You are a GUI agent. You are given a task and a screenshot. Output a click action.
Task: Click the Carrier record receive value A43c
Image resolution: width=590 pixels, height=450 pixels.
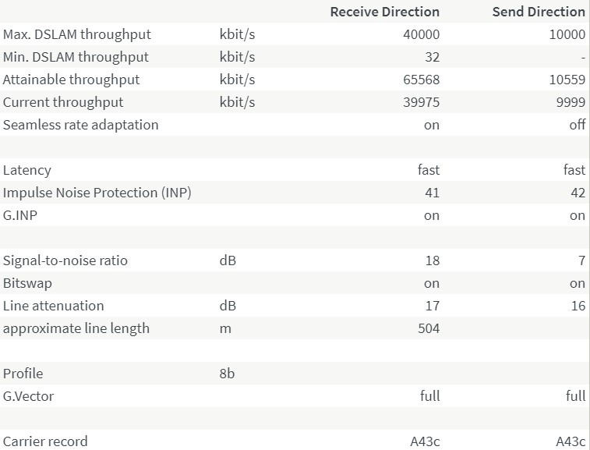(425, 441)
